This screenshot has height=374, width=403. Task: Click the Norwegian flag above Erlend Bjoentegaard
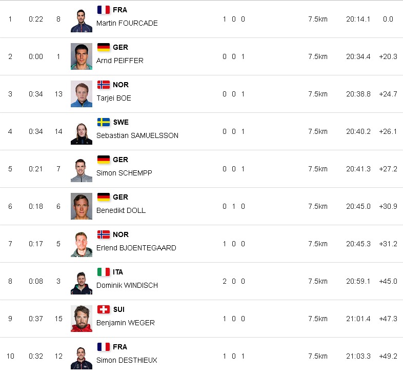[x=104, y=234]
